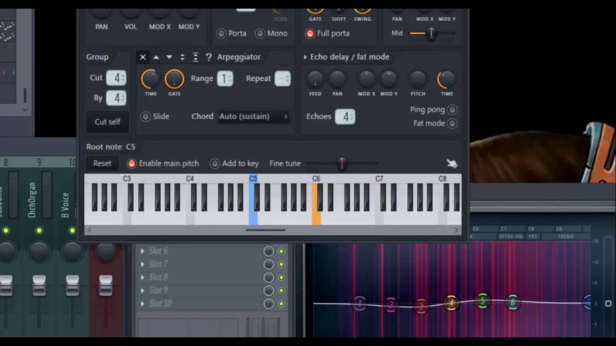Screen dimensions: 616x346
Task: Click the echo delay TIME knob
Action: [x=447, y=79]
